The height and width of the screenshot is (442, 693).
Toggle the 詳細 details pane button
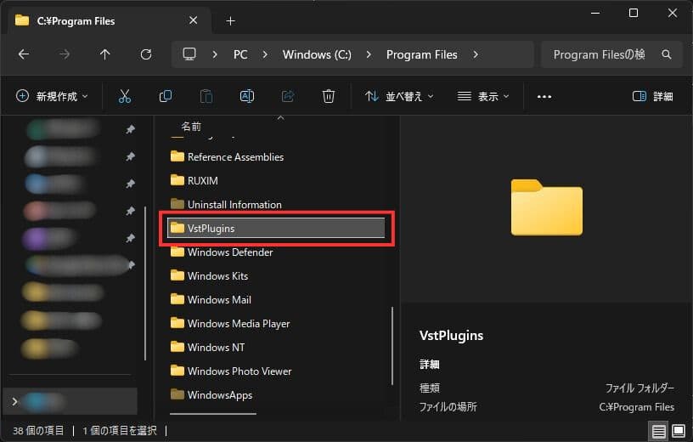(653, 96)
